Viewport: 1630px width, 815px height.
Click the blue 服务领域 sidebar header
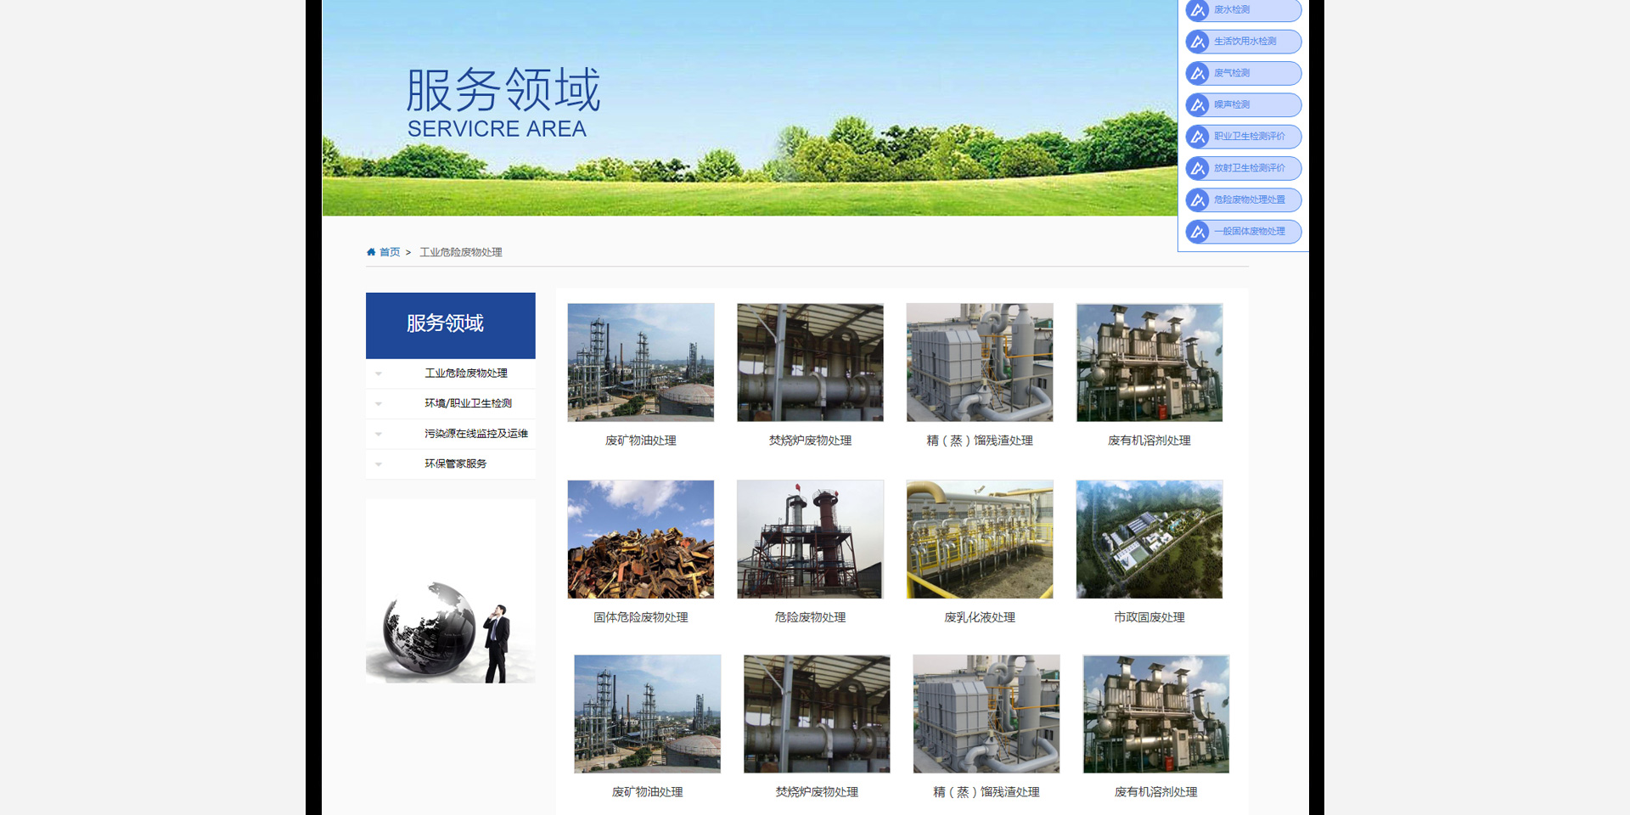pyautogui.click(x=451, y=325)
